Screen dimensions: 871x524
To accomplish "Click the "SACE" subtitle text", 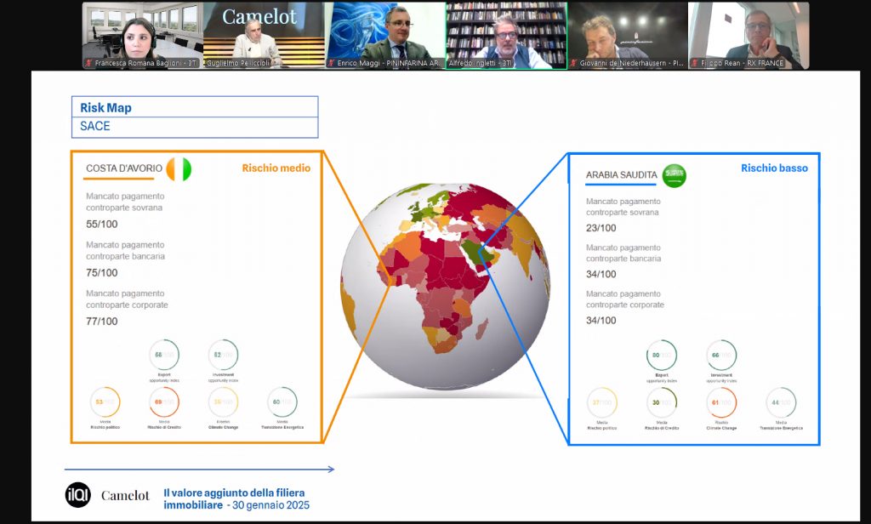I will coord(95,126).
